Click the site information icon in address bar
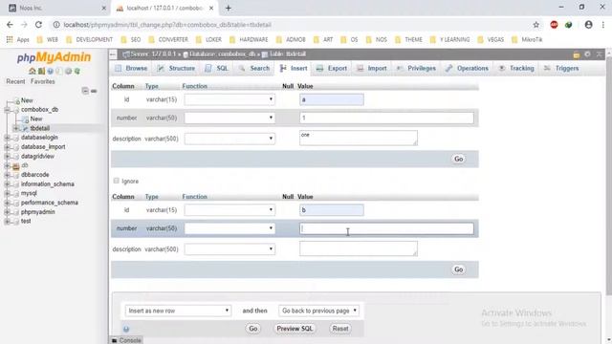Viewport: 612px width, 344px height. [56, 25]
